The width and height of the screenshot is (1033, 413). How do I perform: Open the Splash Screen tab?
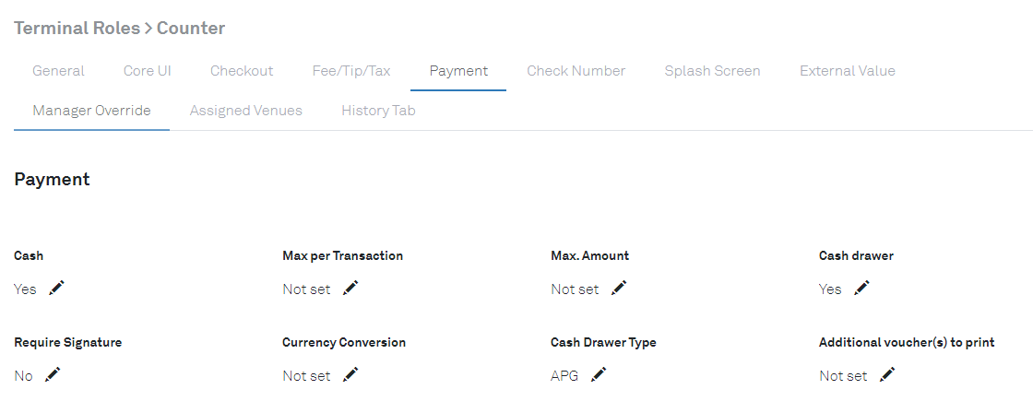pos(712,71)
